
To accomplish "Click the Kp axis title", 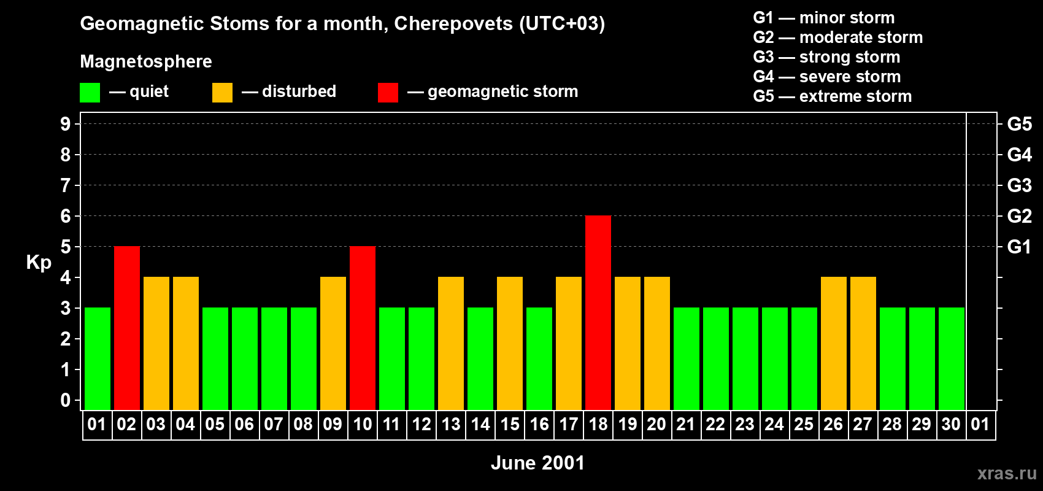I will tap(39, 263).
